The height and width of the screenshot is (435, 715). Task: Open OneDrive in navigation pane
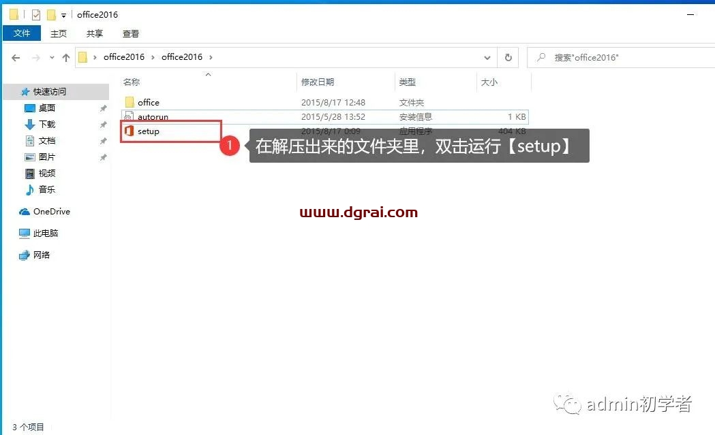click(52, 212)
